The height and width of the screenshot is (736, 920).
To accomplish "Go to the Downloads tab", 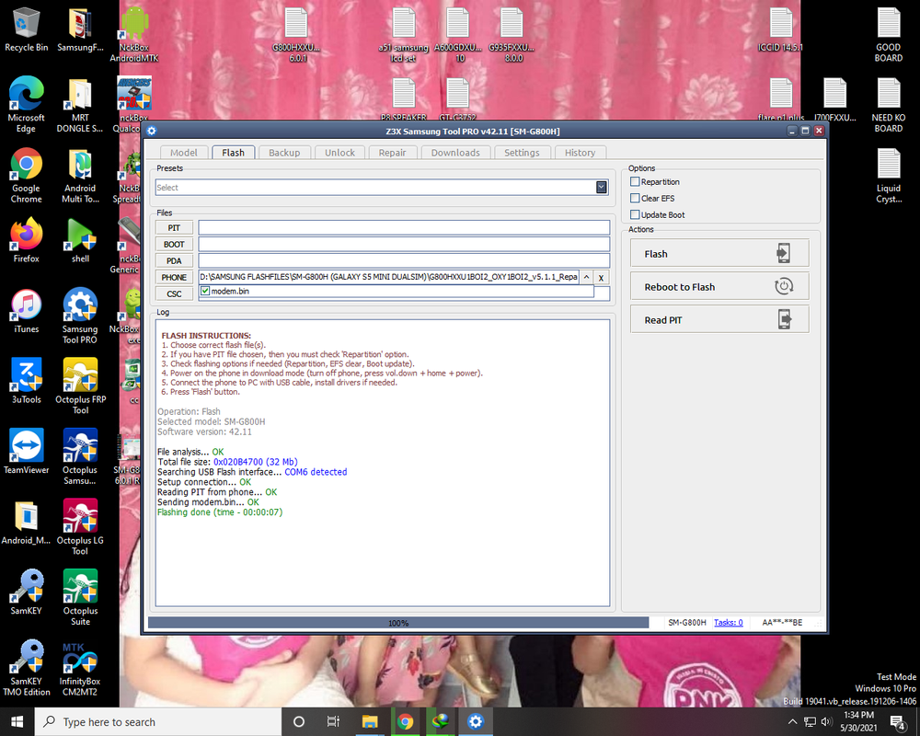I will (x=455, y=153).
